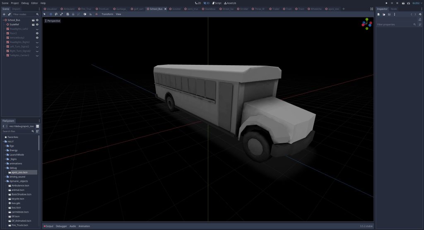Screen dimensions: 424x230
Task: Add a new child node
Action: (4, 14)
